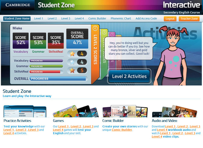The width and height of the screenshot is (203, 148).
Task: Go to Level 4 in navigation bar
Action: point(79,18)
